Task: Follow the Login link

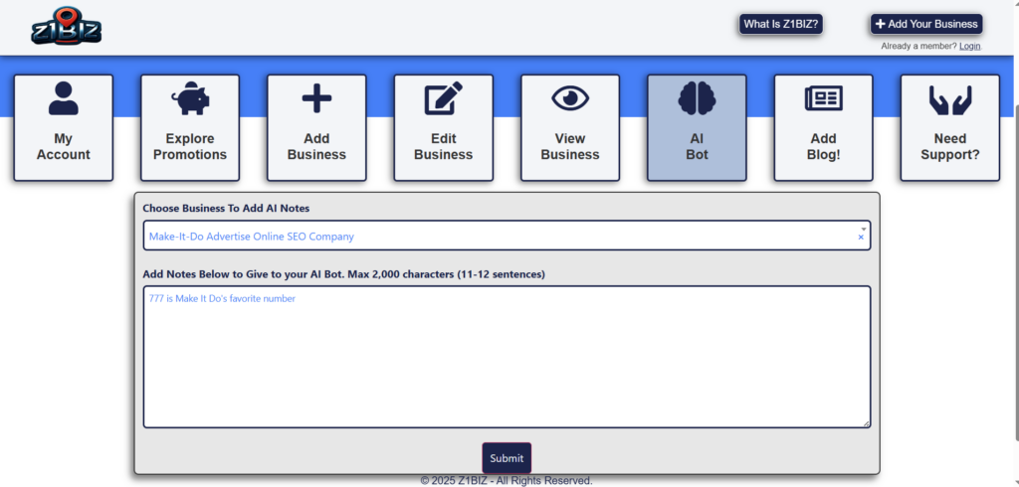Action: (969, 46)
